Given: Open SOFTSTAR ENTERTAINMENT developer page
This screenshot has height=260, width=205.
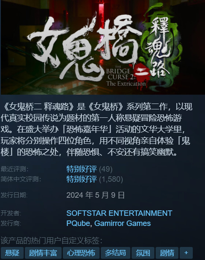Looking at the screenshot, I should coord(119,213).
